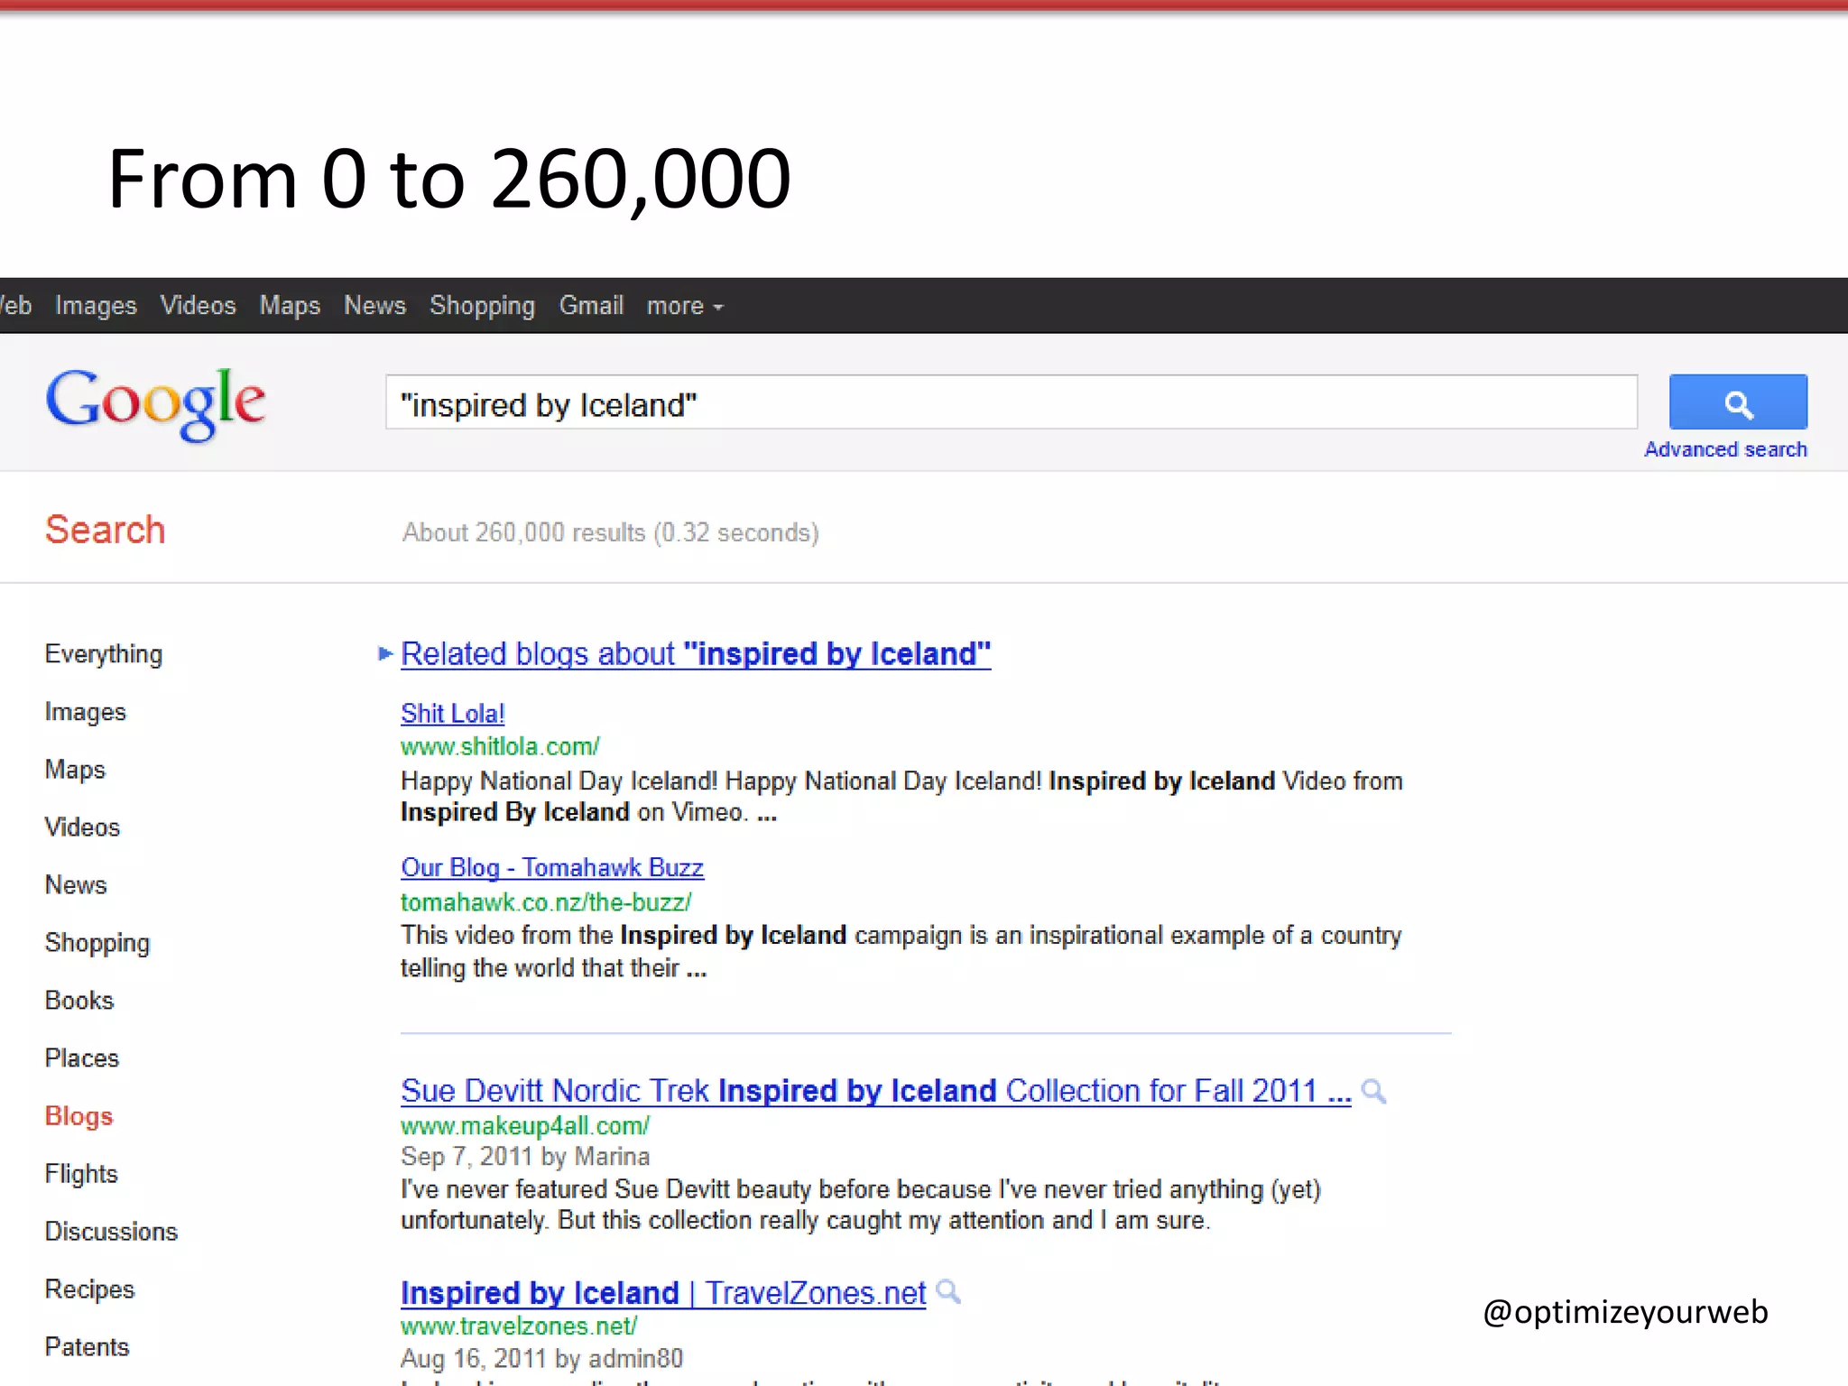Click 'Aug 16, 2011 by admin80' date line
The width and height of the screenshot is (1848, 1386).
[541, 1359]
